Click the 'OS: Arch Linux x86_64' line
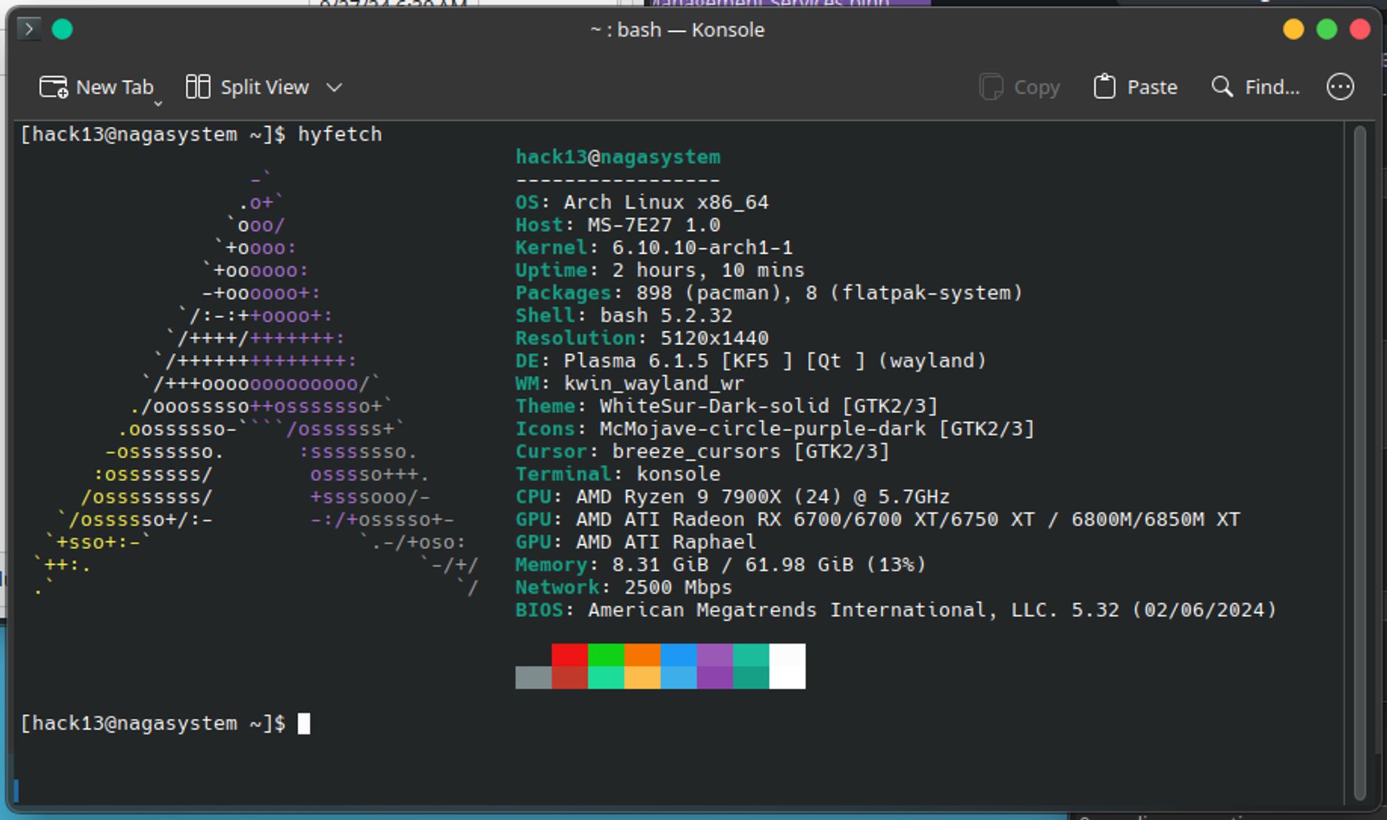Screen dimensions: 1387x820 pyautogui.click(x=642, y=202)
